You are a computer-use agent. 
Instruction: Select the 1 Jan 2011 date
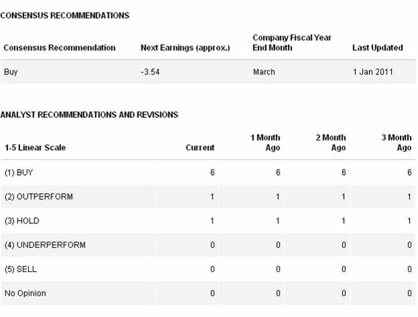coord(373,72)
